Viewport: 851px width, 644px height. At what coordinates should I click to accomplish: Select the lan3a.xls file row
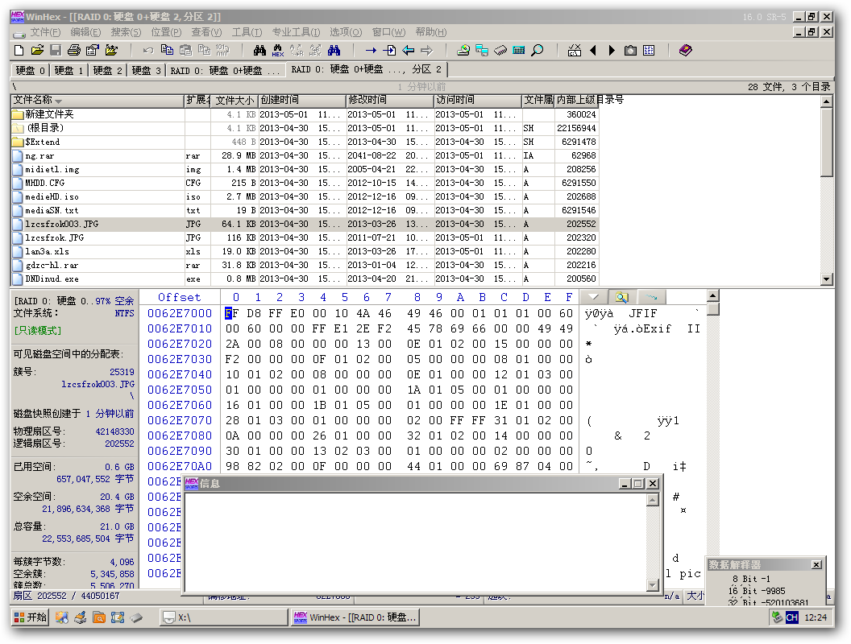tap(305, 251)
